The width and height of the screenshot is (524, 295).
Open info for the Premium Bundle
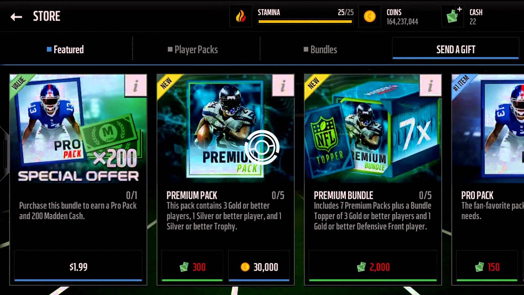point(430,86)
